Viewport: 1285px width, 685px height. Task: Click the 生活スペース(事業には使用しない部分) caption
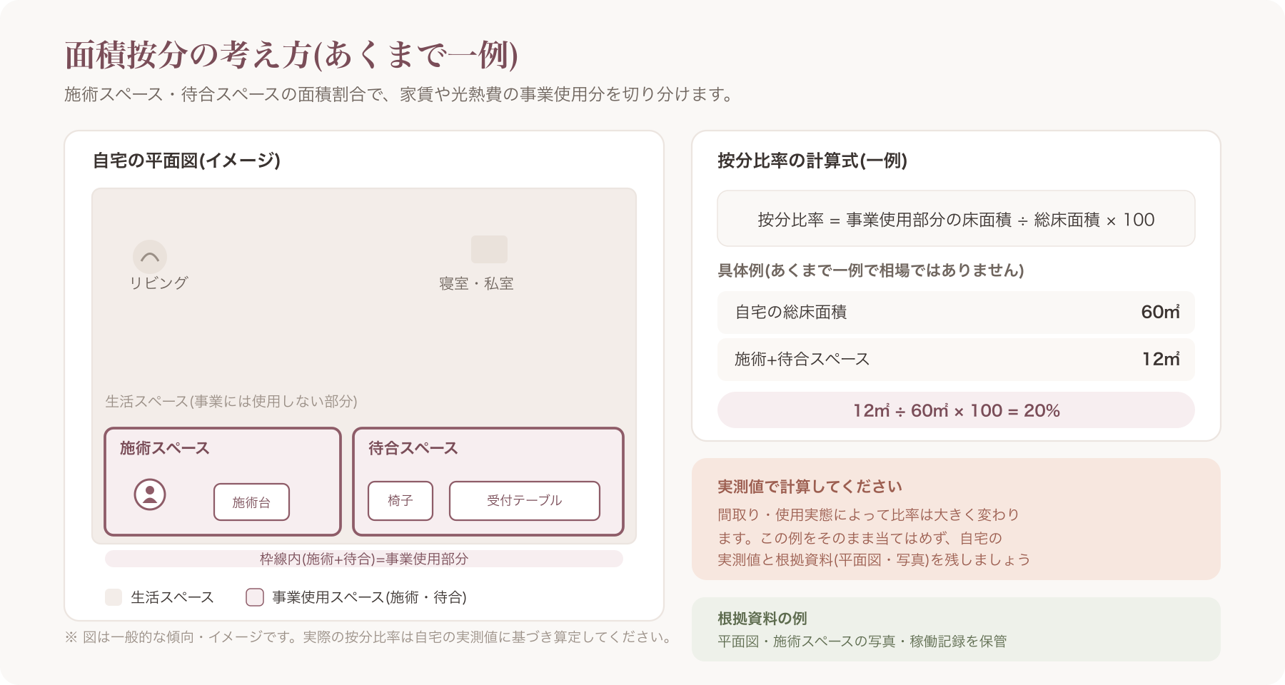click(231, 402)
